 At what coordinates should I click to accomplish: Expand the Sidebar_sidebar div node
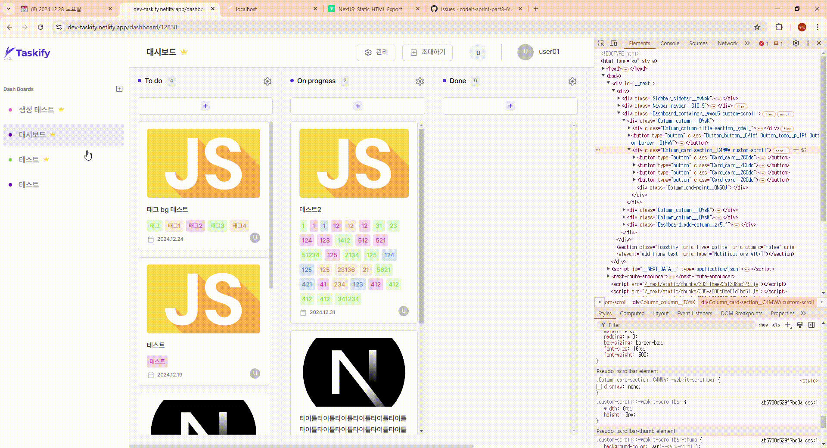(x=619, y=98)
